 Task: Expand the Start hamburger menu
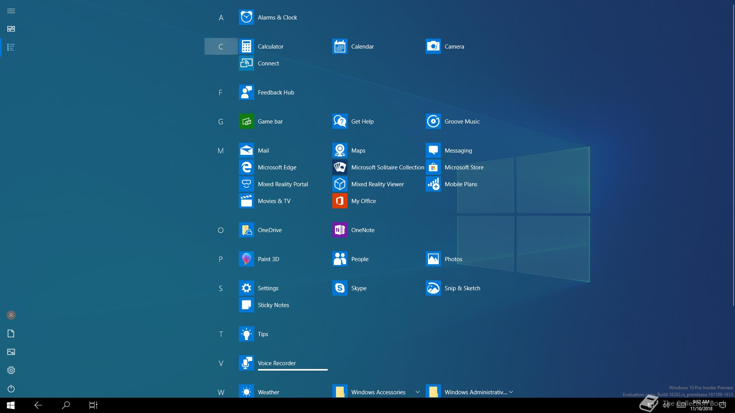click(11, 11)
